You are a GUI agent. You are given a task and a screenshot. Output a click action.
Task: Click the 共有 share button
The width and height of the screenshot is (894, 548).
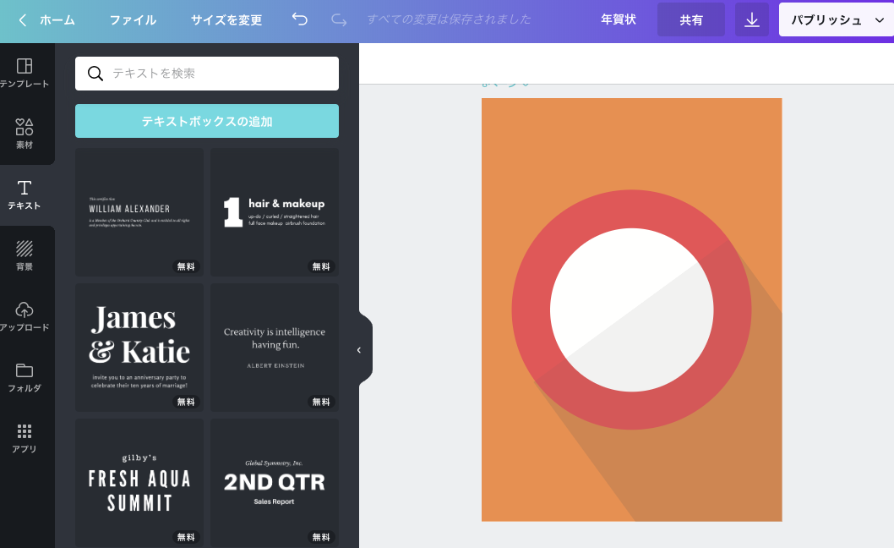[x=691, y=19]
